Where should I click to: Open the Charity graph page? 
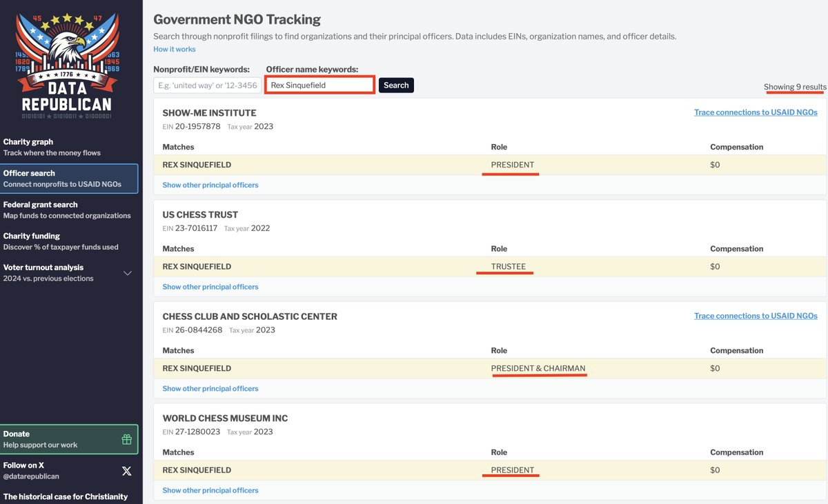point(69,147)
